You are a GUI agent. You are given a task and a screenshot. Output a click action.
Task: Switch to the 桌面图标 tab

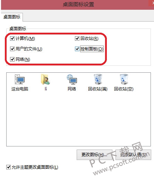click(x=12, y=17)
